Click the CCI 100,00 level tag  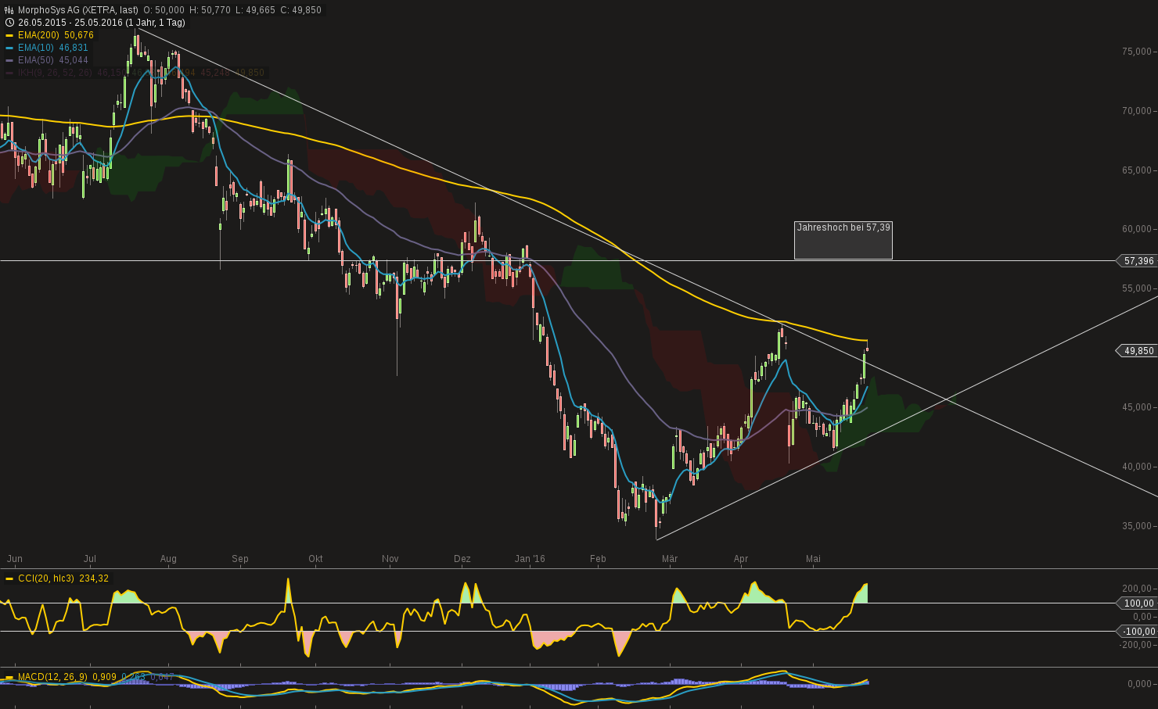point(1138,603)
